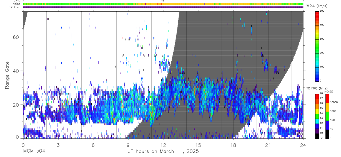Click the 21 hour tick on UT axis
This screenshot has width=341, height=157.
[x=268, y=145]
